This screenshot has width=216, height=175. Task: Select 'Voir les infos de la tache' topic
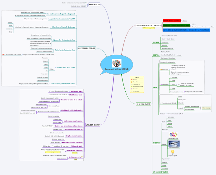pos(66,68)
